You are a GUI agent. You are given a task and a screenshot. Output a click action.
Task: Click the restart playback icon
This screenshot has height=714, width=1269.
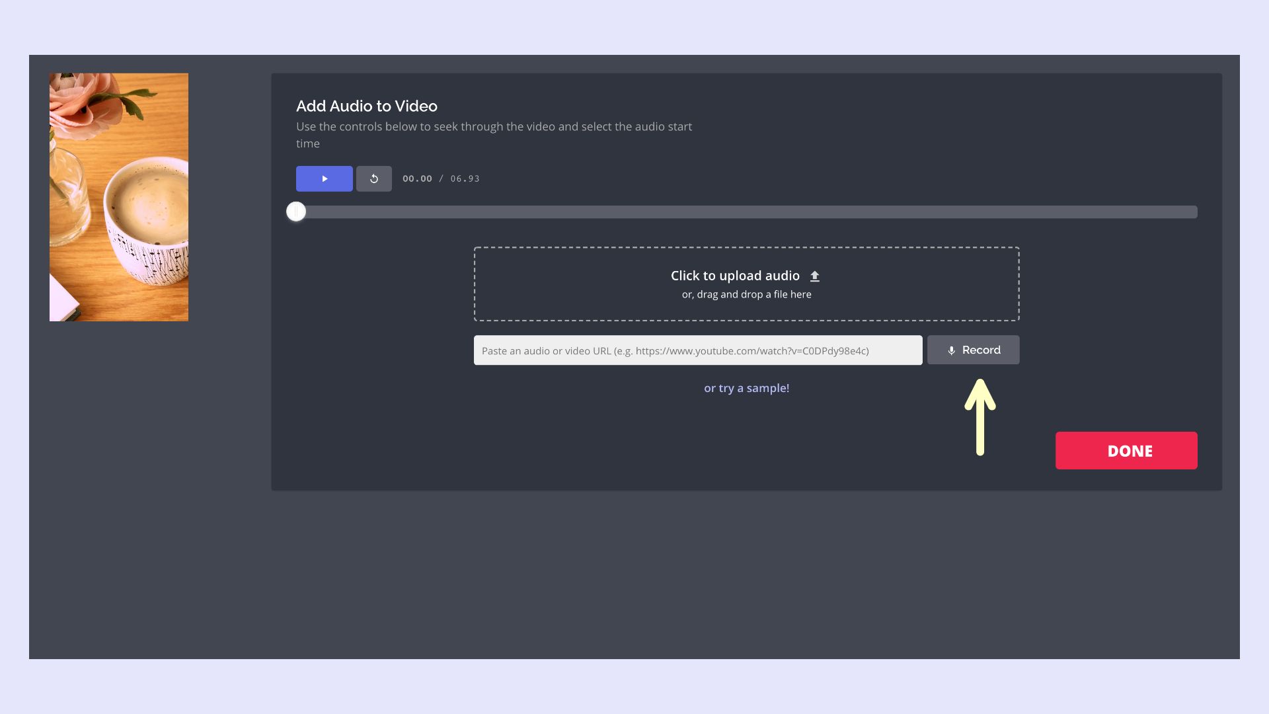(x=373, y=178)
